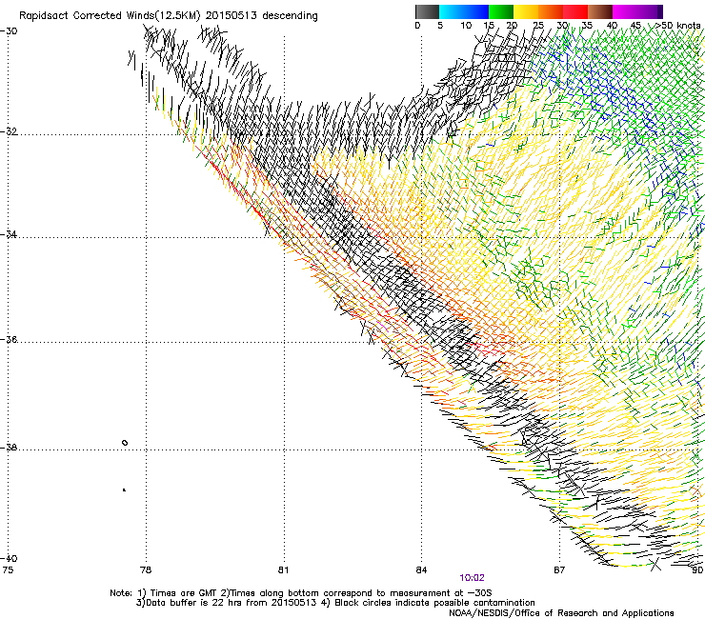Click the Data buffer is 22 hrs note
The image size is (705, 619).
(x=335, y=603)
